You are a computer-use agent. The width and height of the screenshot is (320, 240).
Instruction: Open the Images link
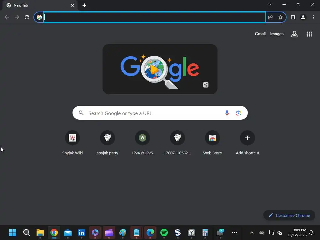[x=277, y=34]
